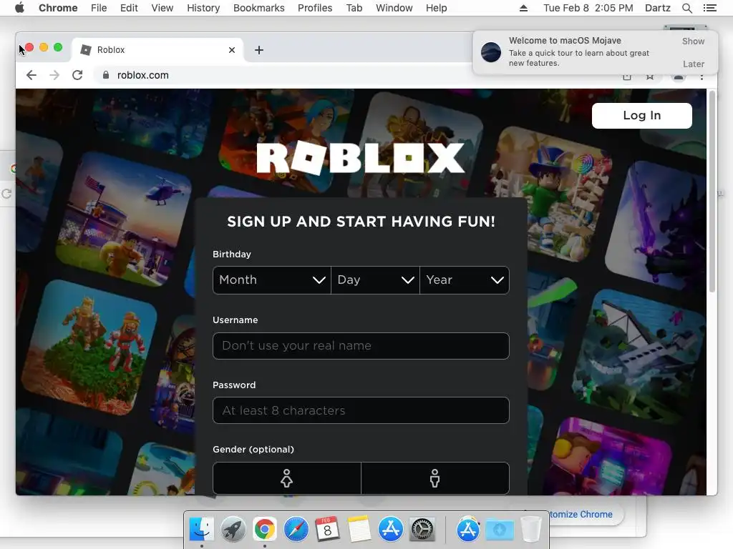The height and width of the screenshot is (549, 733).
Task: Open the Window menu
Action: tap(394, 8)
